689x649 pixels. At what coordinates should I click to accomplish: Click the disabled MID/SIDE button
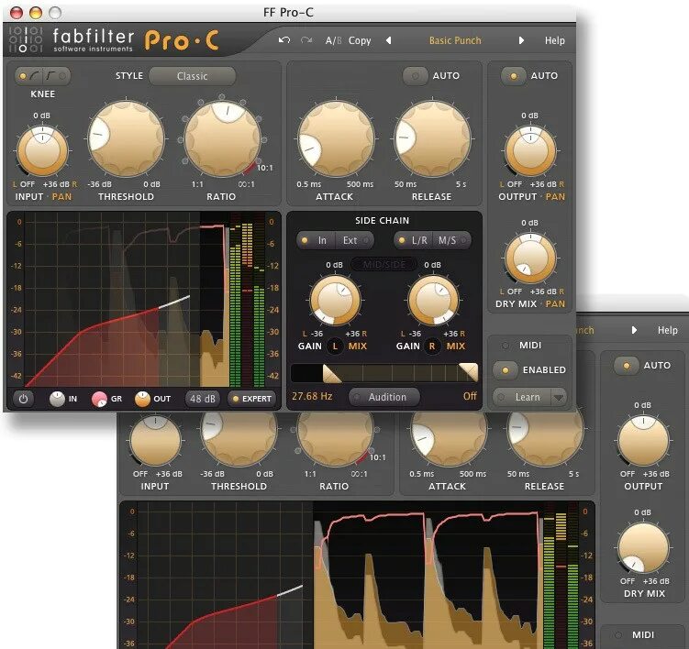[x=384, y=264]
